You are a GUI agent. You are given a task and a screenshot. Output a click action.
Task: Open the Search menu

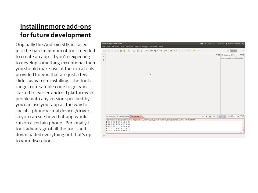point(138,47)
